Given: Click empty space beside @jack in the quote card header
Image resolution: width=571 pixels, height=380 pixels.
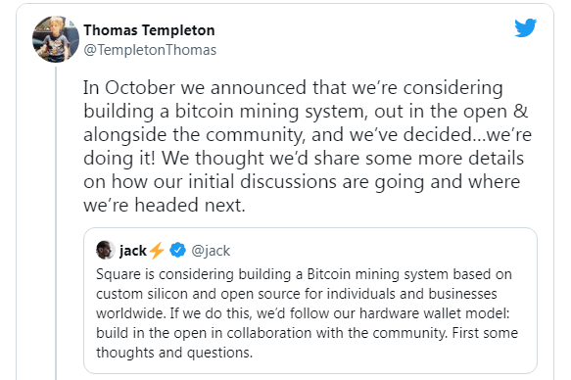Looking at the screenshot, I should 382,251.
